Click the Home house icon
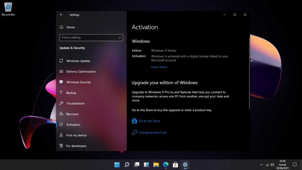 (x=61, y=27)
